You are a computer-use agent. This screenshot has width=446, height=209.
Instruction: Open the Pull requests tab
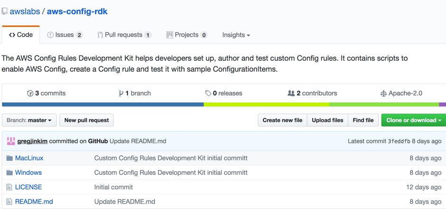point(124,35)
